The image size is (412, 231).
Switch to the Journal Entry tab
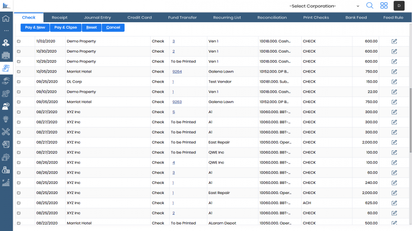click(97, 18)
